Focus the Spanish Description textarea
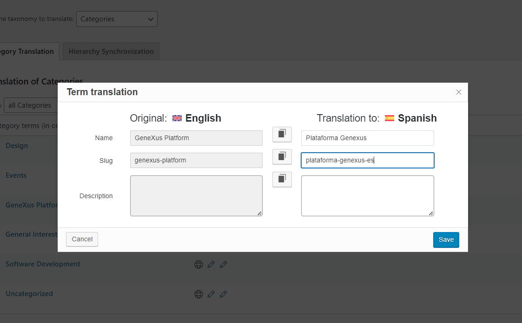Image resolution: width=522 pixels, height=323 pixels. (x=368, y=196)
